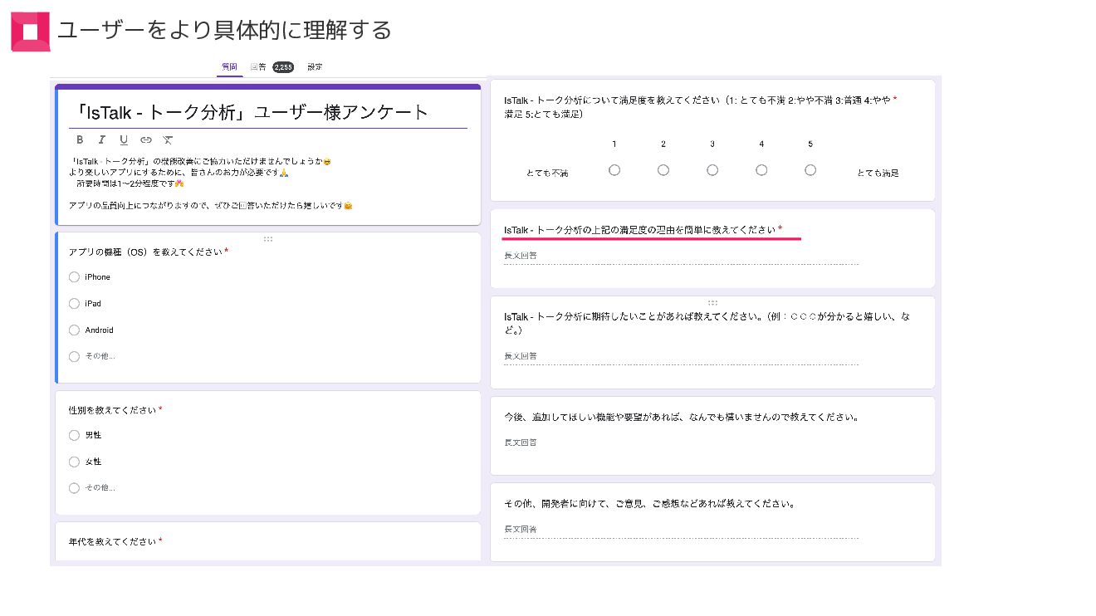Select the Android radio option
The width and height of the screenshot is (1096, 616).
(x=75, y=330)
